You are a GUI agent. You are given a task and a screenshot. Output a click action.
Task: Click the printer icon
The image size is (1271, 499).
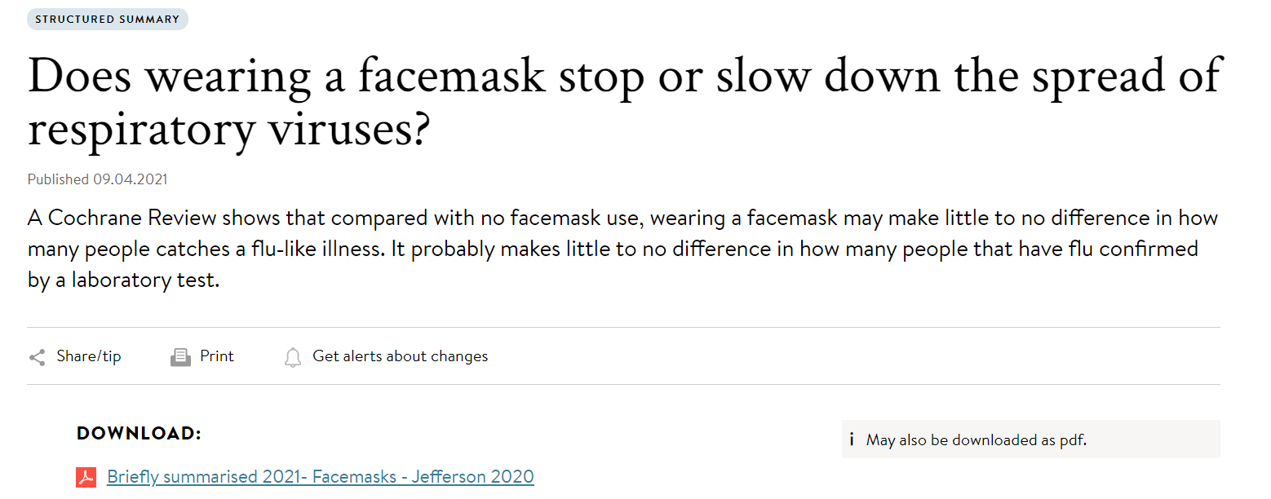tap(180, 357)
